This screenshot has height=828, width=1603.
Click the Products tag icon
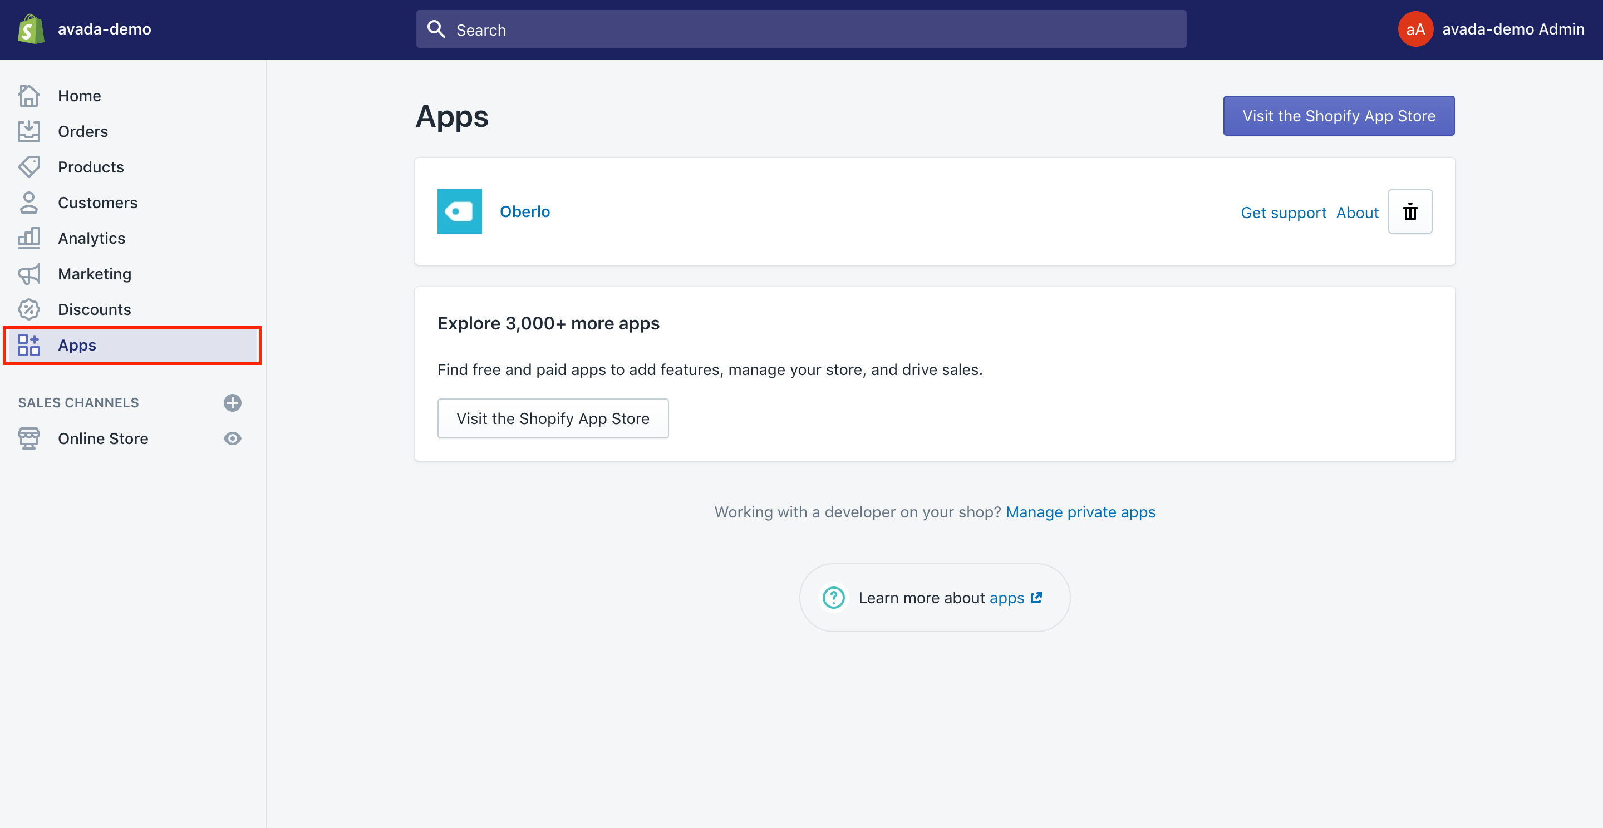(x=28, y=167)
